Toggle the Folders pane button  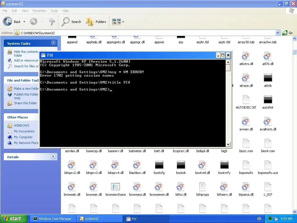point(96,21)
